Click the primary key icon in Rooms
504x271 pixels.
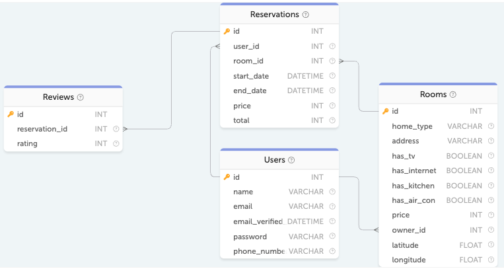pos(386,111)
